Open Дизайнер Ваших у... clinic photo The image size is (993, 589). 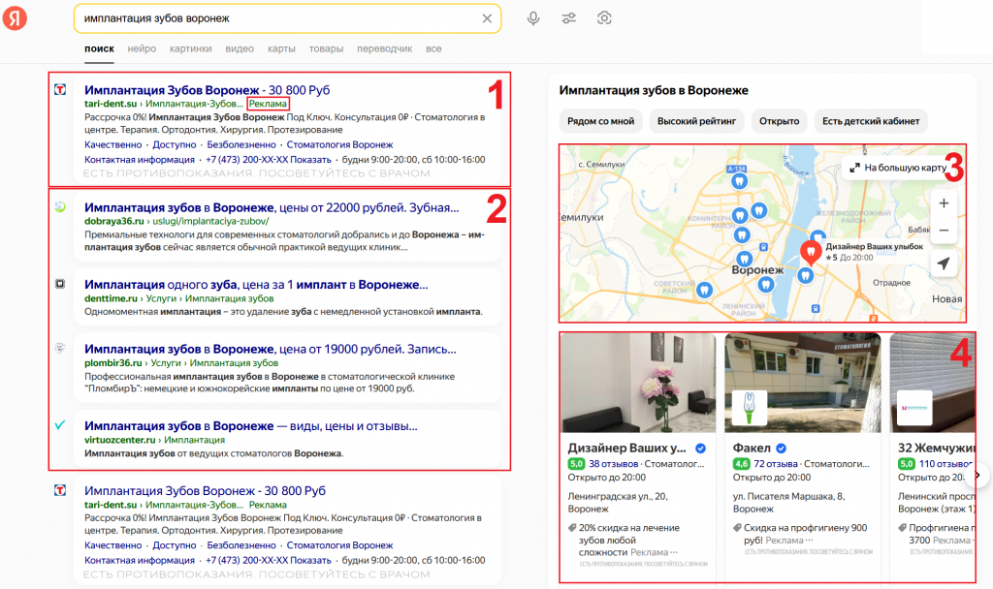tap(638, 384)
